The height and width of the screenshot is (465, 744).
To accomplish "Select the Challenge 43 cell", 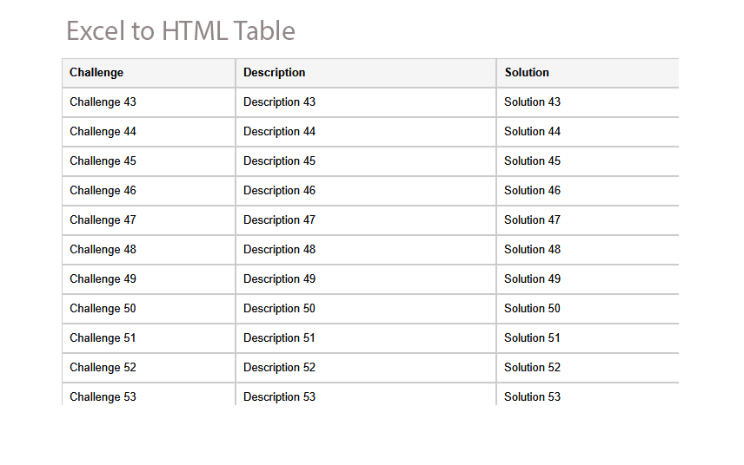I will (x=149, y=102).
